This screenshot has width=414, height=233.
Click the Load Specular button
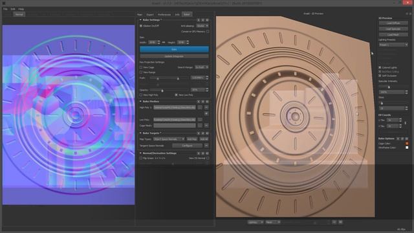coord(393,28)
